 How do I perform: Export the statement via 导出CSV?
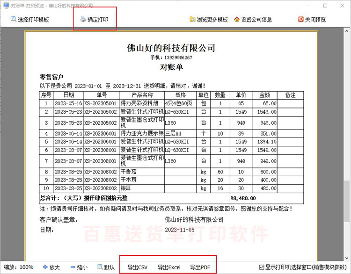pos(138,267)
